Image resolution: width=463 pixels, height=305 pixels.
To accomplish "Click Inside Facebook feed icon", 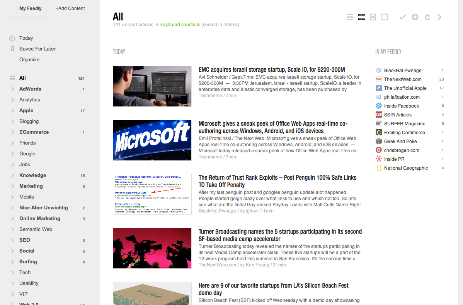I will 378,106.
